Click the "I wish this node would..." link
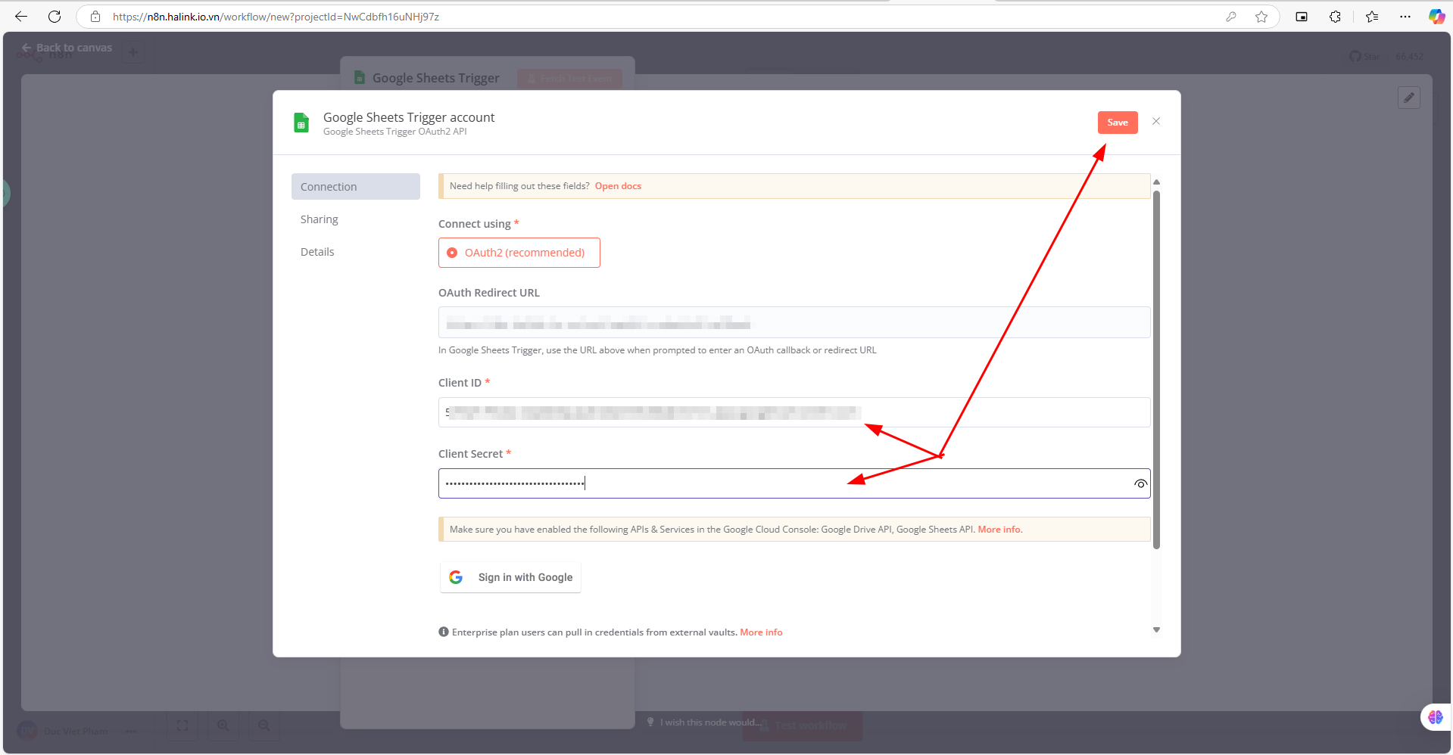1453x755 pixels. [x=711, y=722]
